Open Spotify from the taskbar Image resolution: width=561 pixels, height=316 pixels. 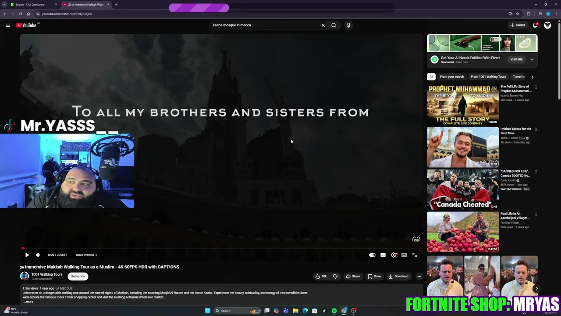334,311
